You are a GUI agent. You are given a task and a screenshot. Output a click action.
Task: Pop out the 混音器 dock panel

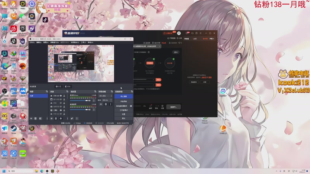pyautogui.click(x=95, y=92)
